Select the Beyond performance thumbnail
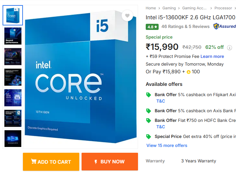 [x=13, y=36]
